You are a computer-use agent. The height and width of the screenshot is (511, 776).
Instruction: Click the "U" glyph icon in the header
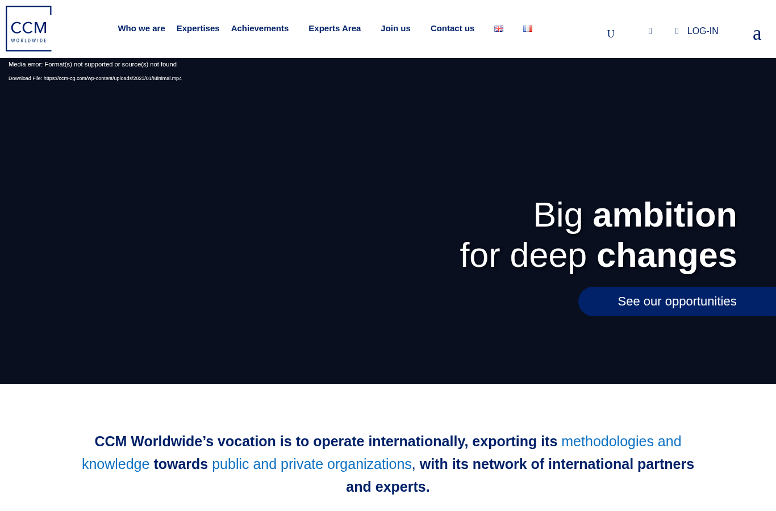(611, 34)
